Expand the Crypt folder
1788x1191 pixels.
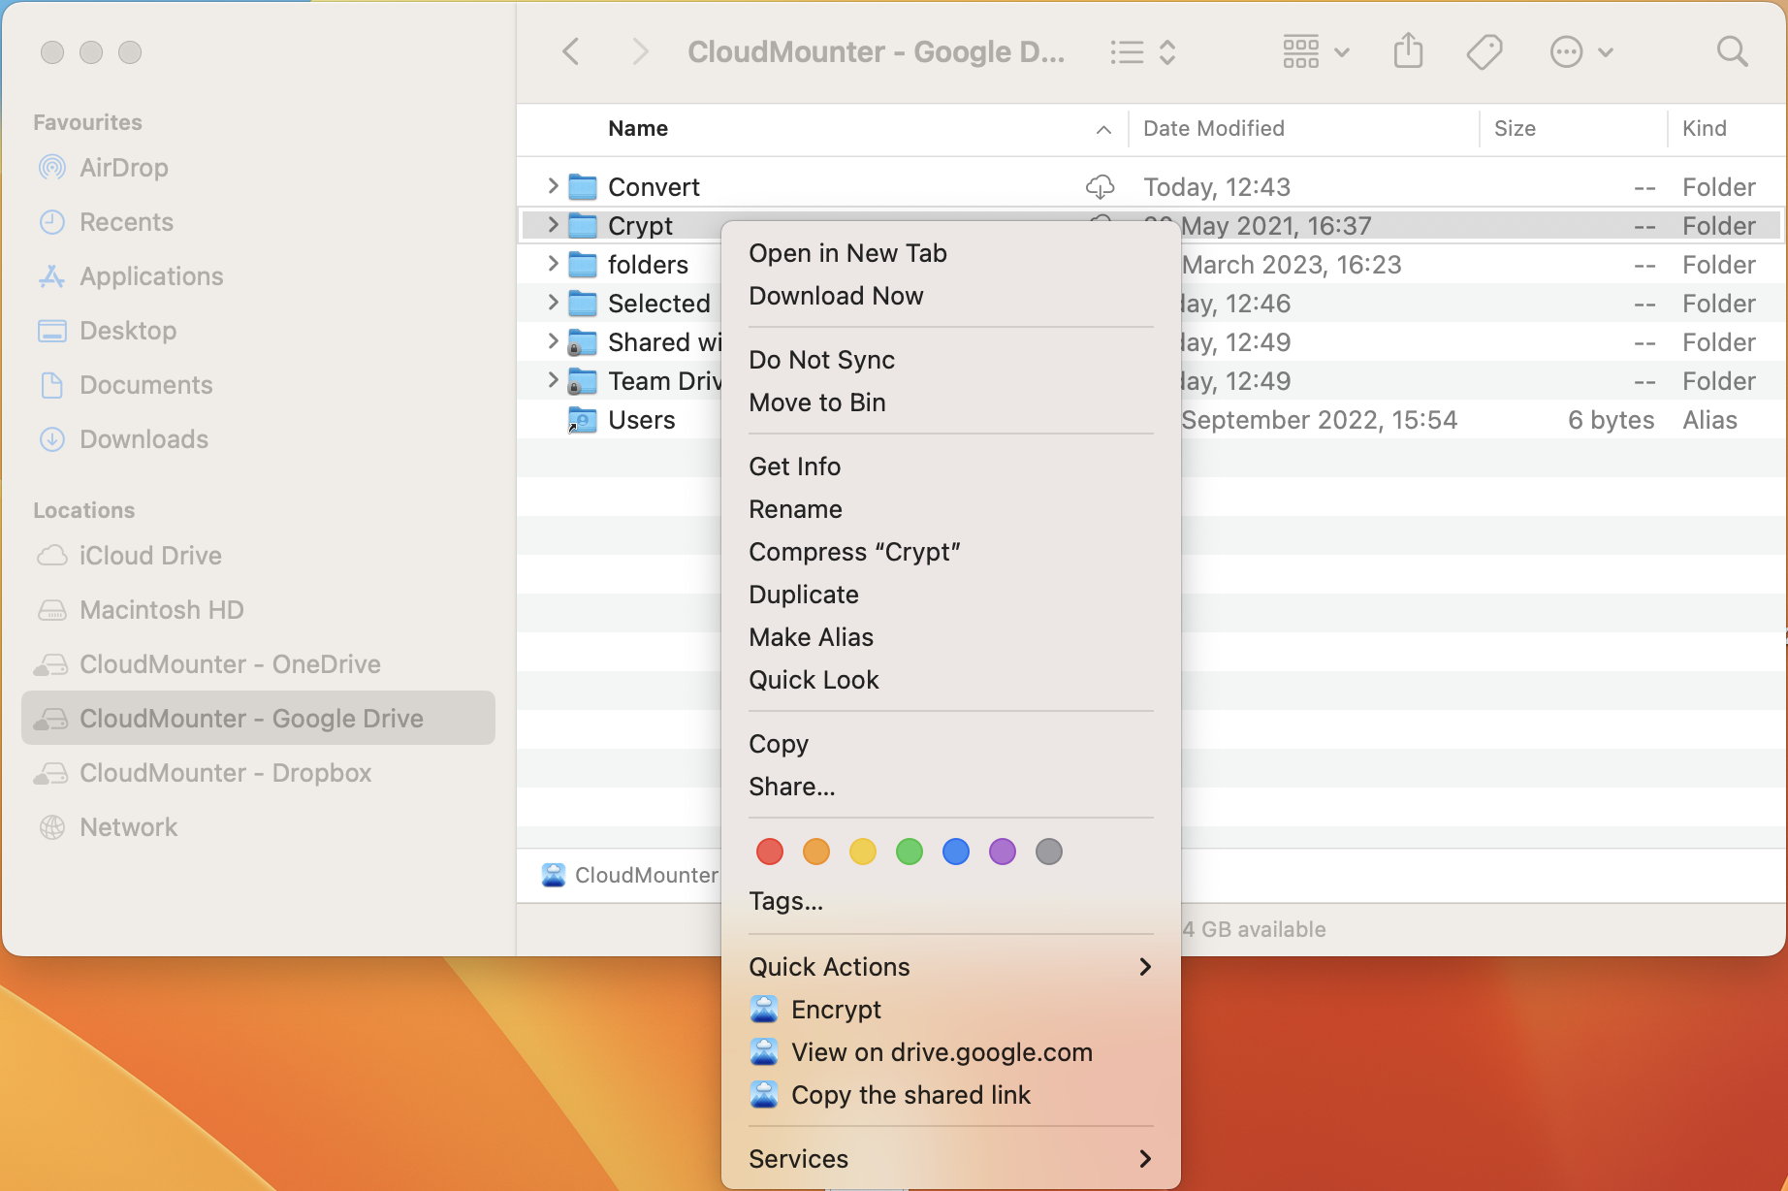(553, 224)
